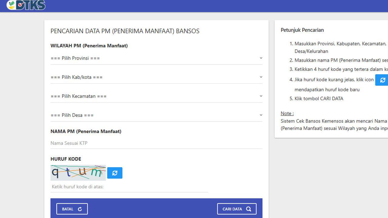Click the "Petunjuk Pencarian" heading
The height and width of the screenshot is (218, 388).
(302, 30)
